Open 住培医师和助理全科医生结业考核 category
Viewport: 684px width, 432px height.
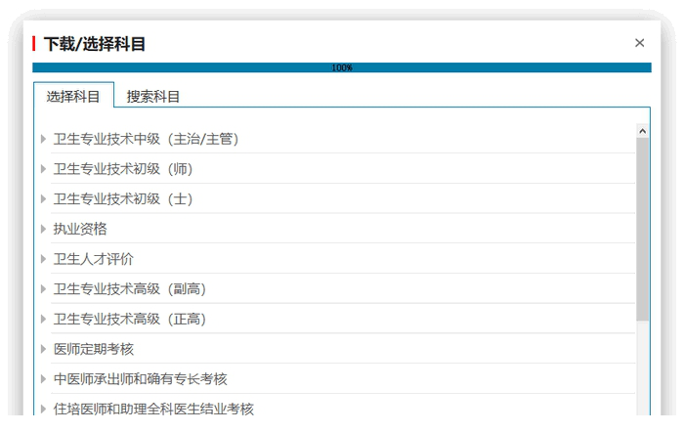point(153,409)
